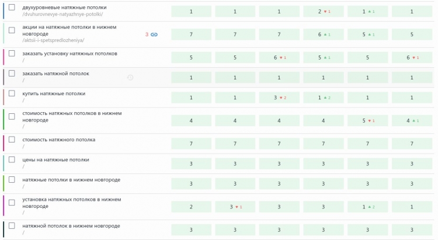
Task: Click the keyword заказать натяжной потолок
Action: 55,74
